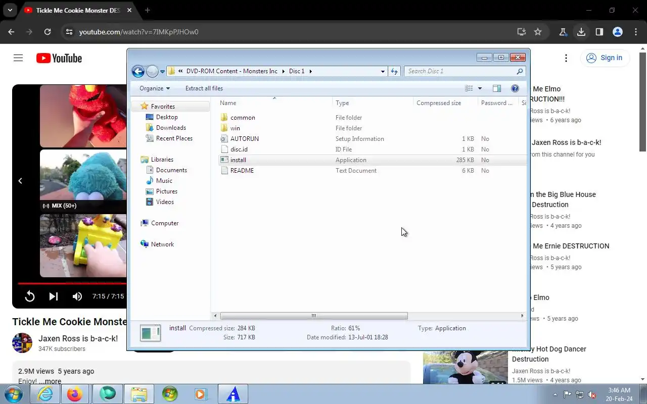
Task: Select the common folder
Action: tap(243, 118)
